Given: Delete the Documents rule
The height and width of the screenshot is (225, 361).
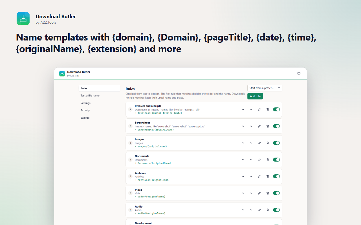Looking at the screenshot, I should click(268, 160).
